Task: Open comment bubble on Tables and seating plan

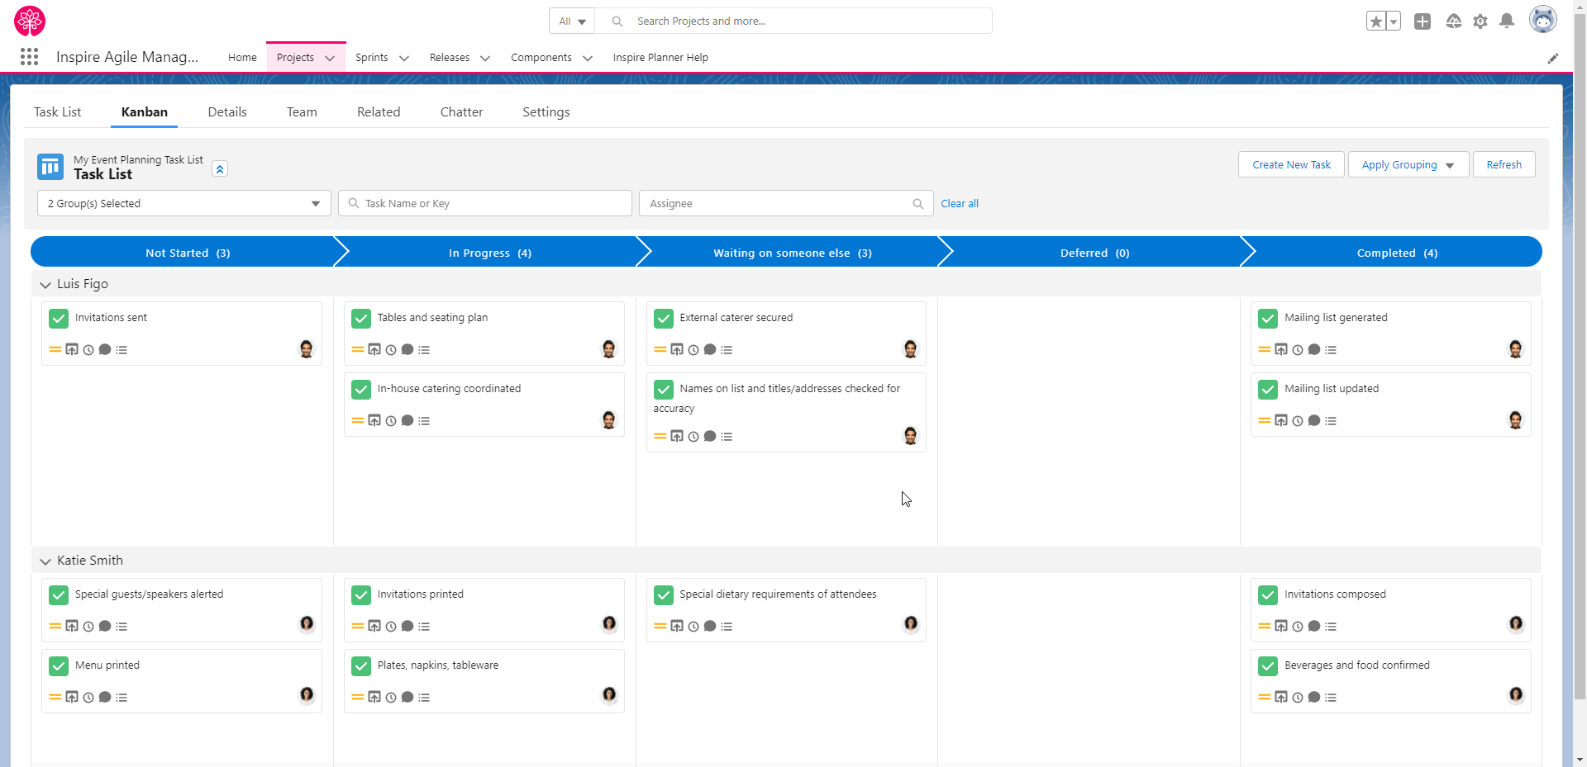Action: pyautogui.click(x=407, y=350)
